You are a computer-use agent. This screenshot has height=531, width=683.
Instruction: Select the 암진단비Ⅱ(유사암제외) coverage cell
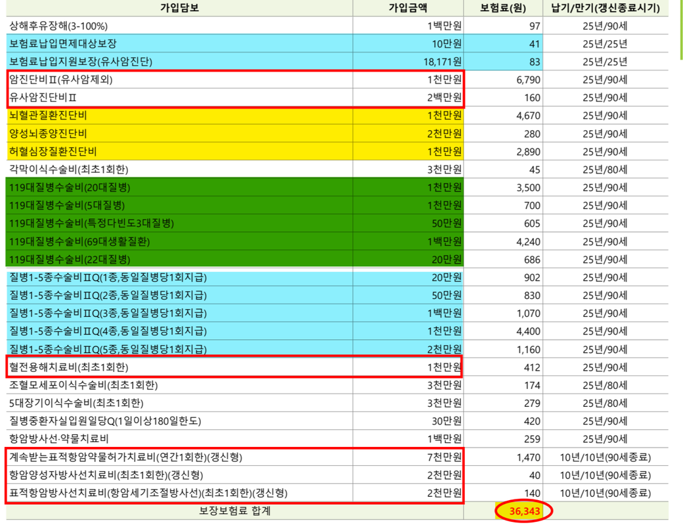[x=66, y=80]
